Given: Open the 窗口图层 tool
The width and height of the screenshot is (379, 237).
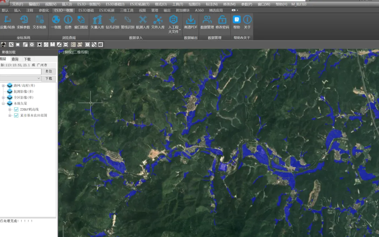Looking at the screenshot, I should (81, 22).
